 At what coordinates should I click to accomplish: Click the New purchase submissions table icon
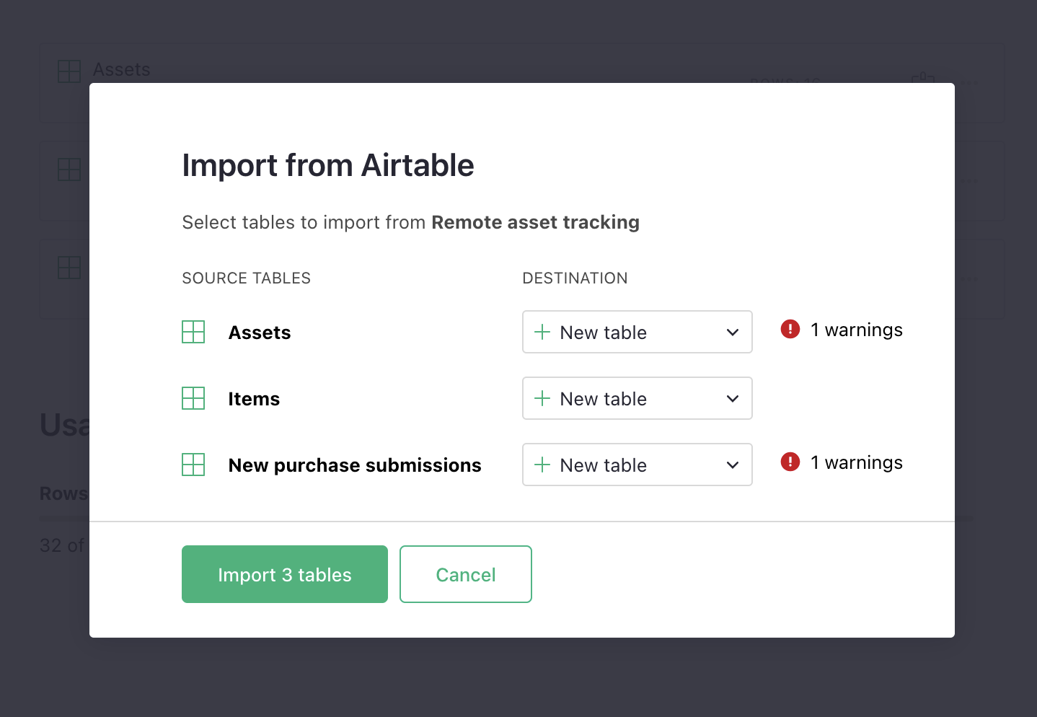pyautogui.click(x=193, y=465)
